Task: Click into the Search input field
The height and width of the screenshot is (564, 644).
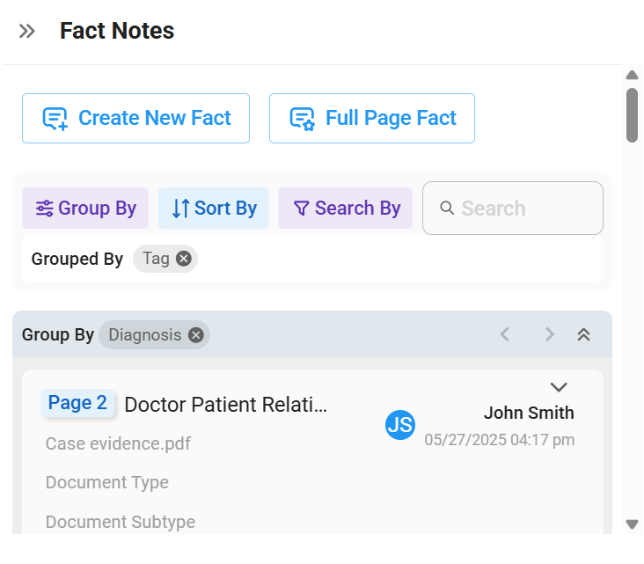Action: click(513, 209)
